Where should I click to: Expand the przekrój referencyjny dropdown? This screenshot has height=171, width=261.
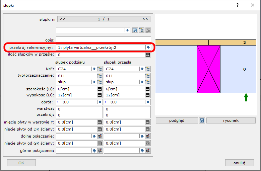pos(148,48)
